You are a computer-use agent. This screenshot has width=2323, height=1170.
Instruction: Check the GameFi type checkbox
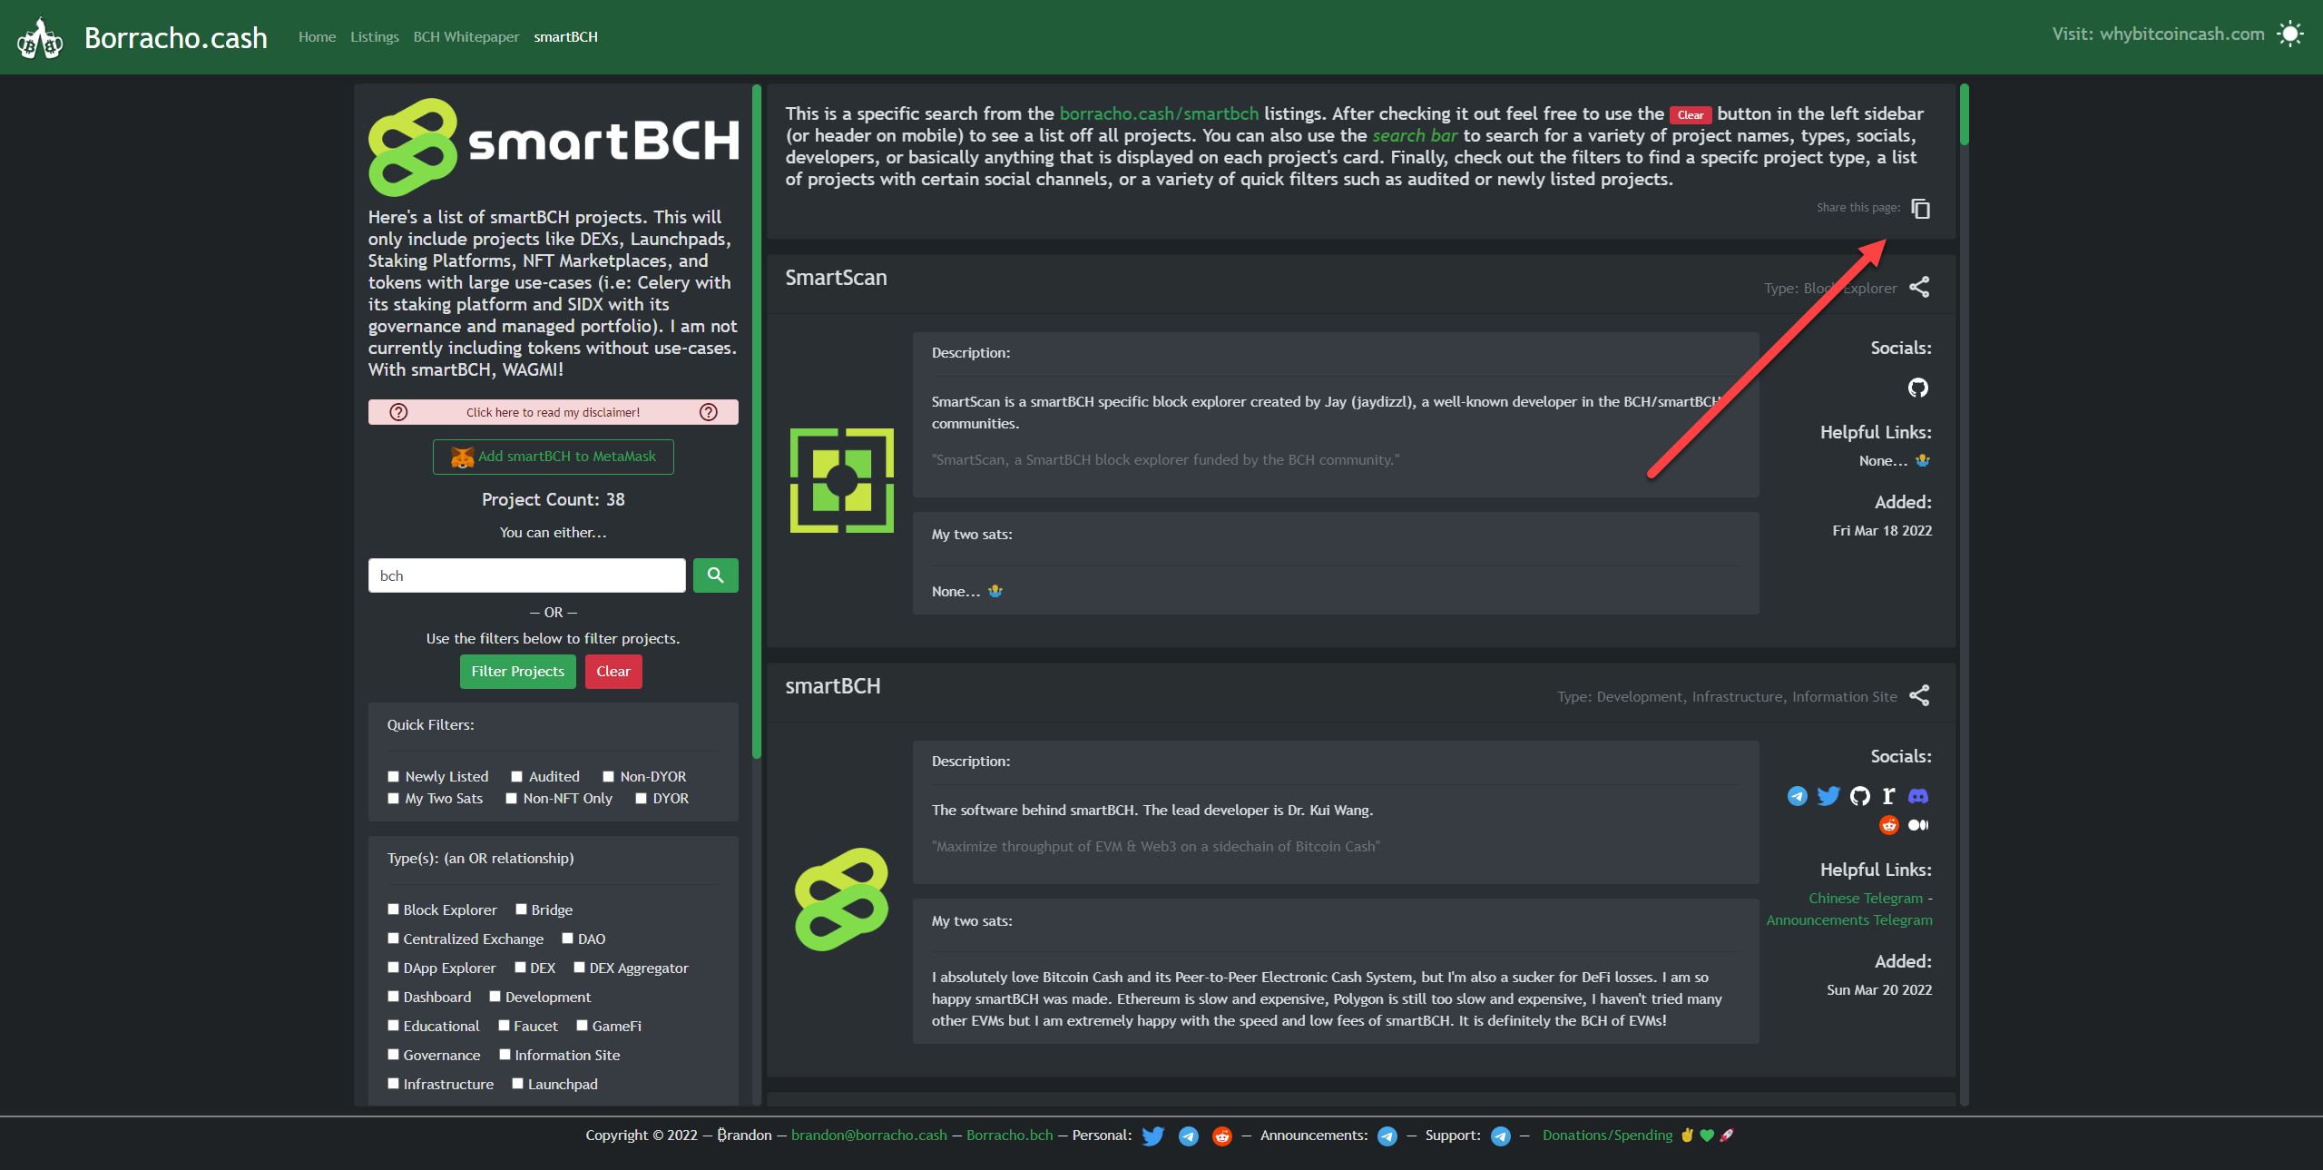click(x=583, y=1026)
